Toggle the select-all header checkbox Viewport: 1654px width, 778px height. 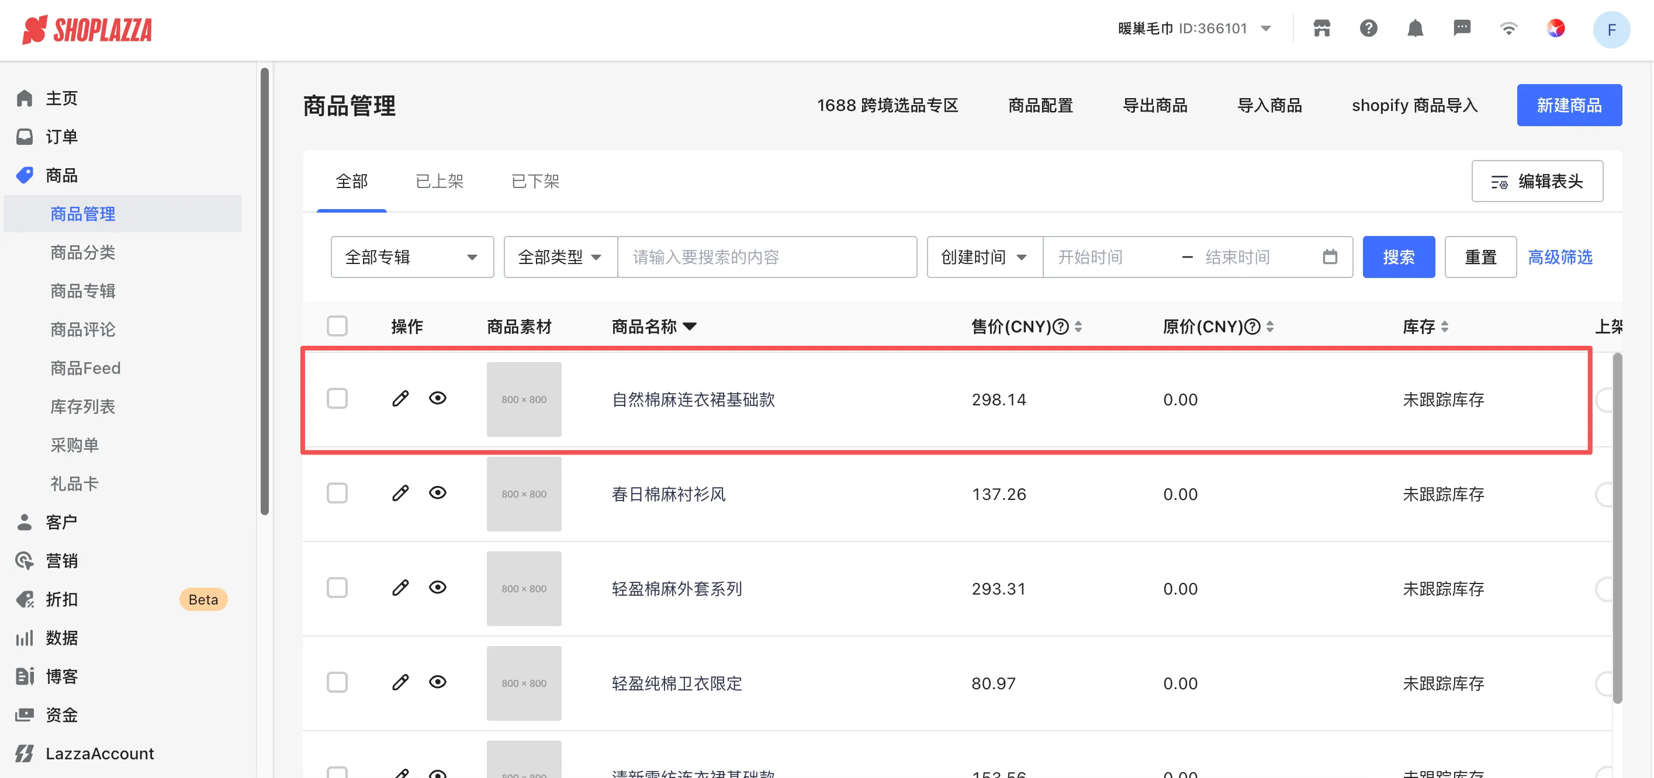point(337,326)
